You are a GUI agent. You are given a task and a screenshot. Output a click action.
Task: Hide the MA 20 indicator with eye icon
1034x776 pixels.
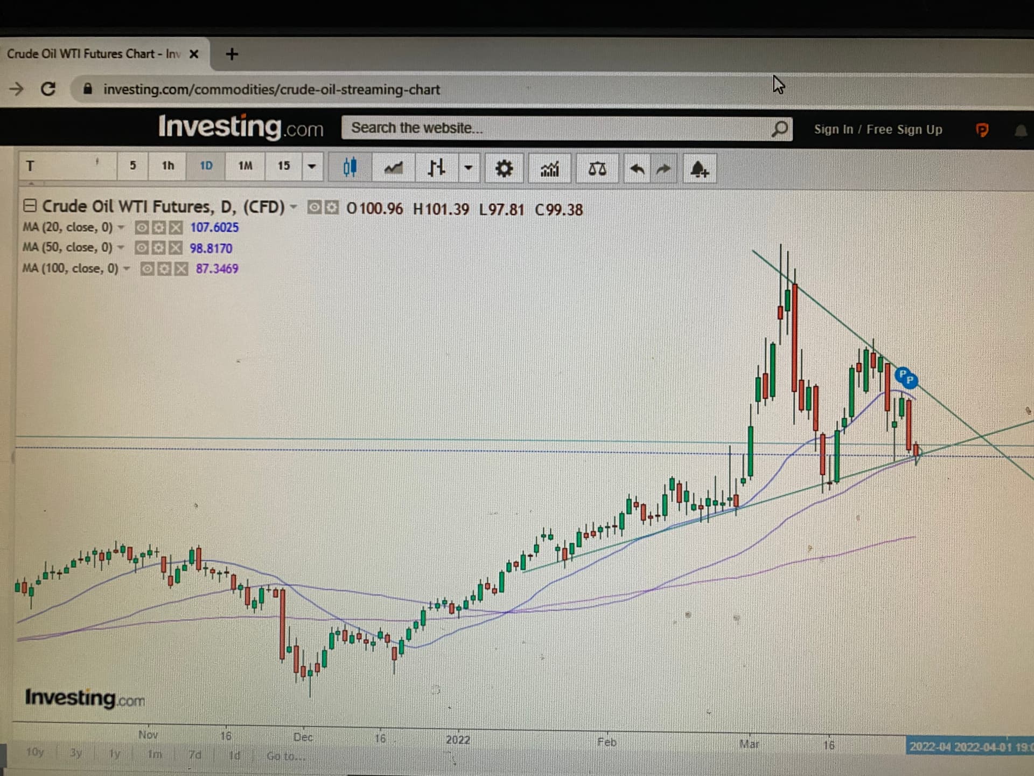141,227
